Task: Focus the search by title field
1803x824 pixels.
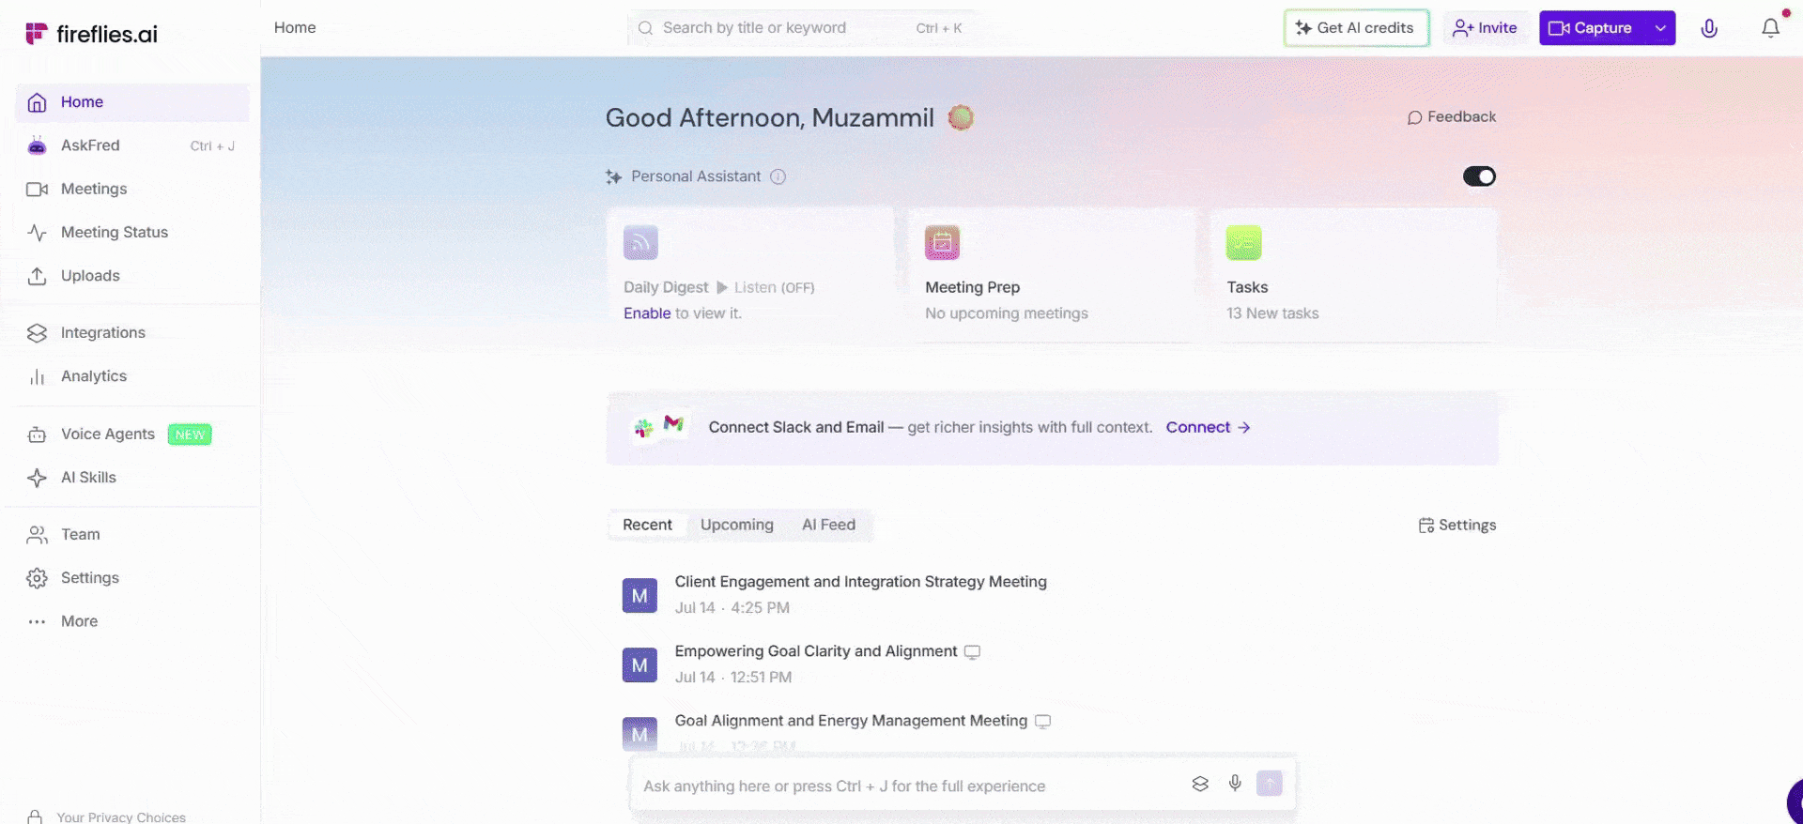Action: 802,28
